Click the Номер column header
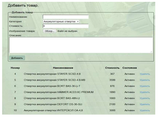 (x=15, y=68)
